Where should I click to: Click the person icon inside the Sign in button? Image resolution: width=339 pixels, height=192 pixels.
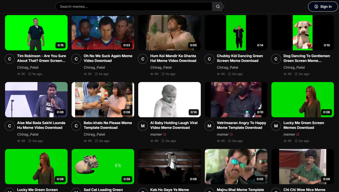pyautogui.click(x=316, y=7)
